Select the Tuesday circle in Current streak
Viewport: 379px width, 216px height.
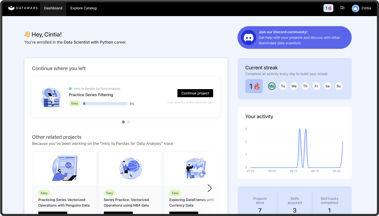(x=283, y=86)
